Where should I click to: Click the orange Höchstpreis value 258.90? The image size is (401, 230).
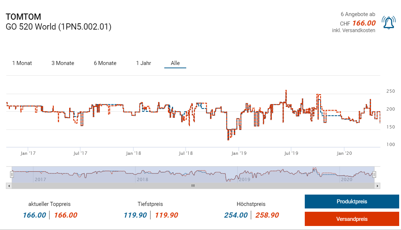(267, 215)
